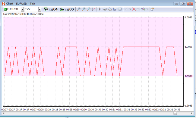Click the 00:31 time label after 00:30
The width and height of the screenshot is (196, 118).
[x=112, y=110]
